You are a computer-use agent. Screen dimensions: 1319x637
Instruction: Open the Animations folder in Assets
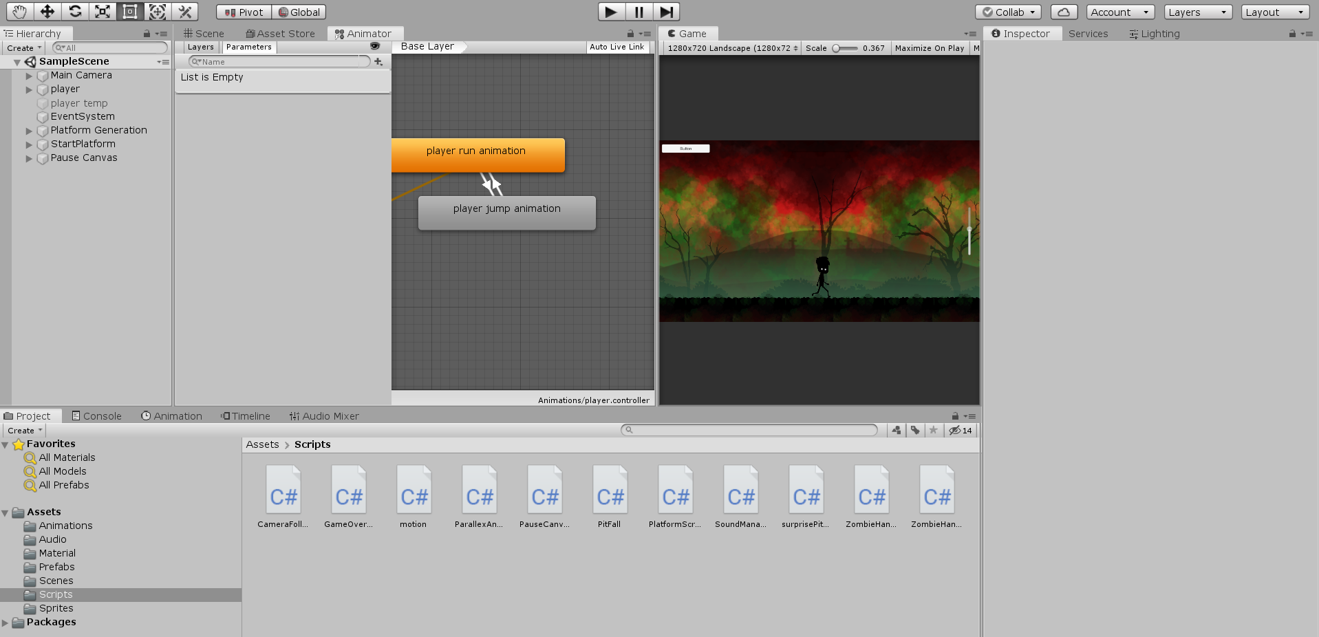coord(65,526)
